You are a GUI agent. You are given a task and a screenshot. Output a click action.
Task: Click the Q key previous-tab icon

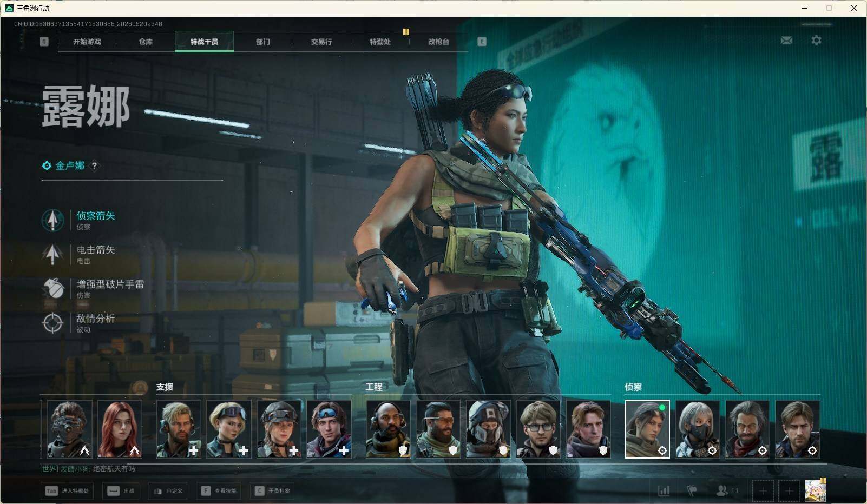point(44,42)
